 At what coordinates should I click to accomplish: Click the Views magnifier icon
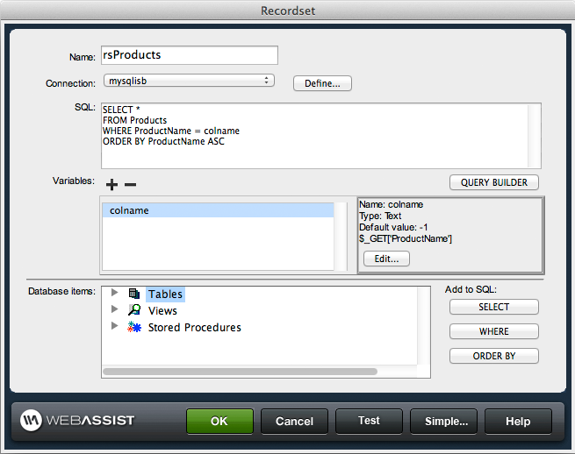134,310
